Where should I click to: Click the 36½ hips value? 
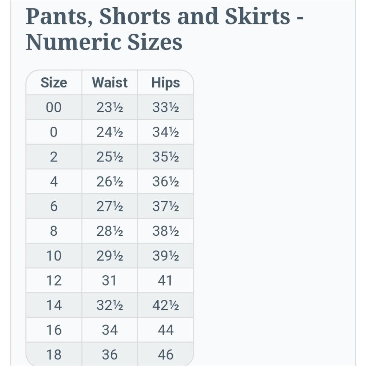tap(165, 182)
